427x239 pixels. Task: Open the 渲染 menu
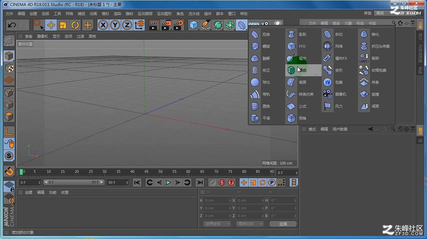pyautogui.click(x=117, y=14)
